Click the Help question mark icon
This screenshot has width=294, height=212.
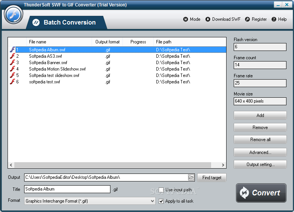(x=274, y=19)
